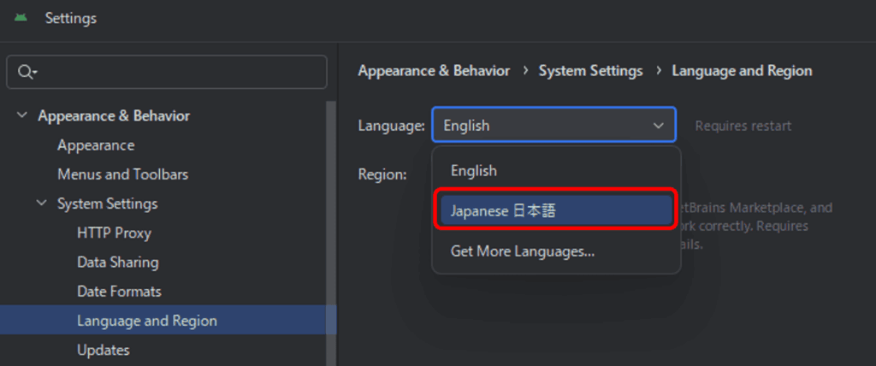Open the Date Formats page

119,292
